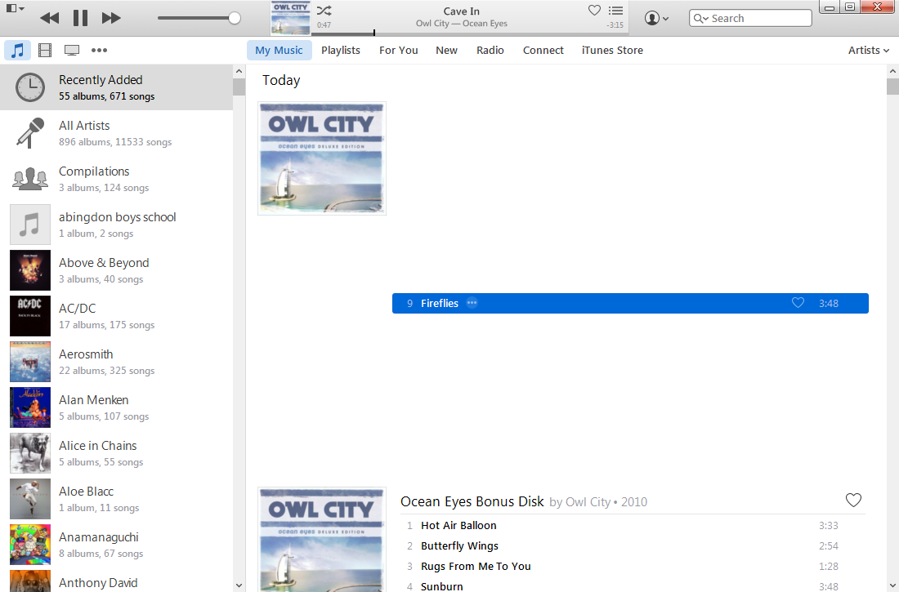Viewport: 899px width, 592px height.
Task: Select the Hot Air Balloon track
Action: [x=630, y=526]
